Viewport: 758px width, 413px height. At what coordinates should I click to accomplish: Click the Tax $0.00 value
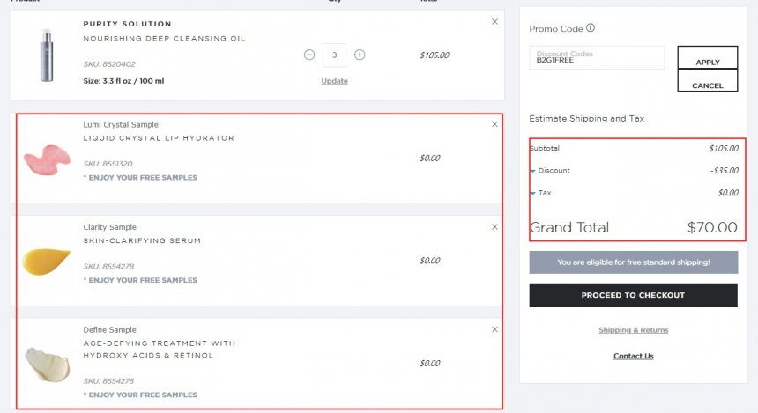click(x=728, y=193)
